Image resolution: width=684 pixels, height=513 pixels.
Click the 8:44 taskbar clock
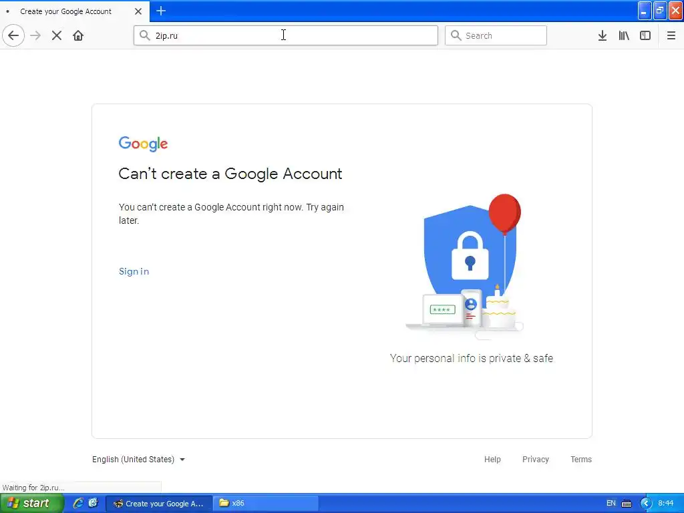(666, 504)
